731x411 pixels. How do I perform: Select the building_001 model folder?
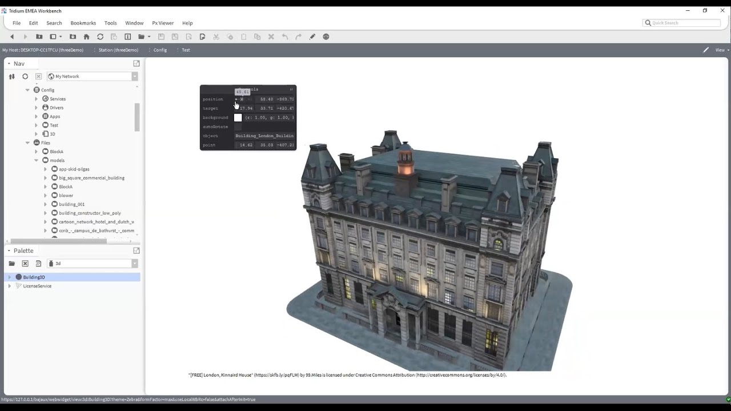pos(71,204)
